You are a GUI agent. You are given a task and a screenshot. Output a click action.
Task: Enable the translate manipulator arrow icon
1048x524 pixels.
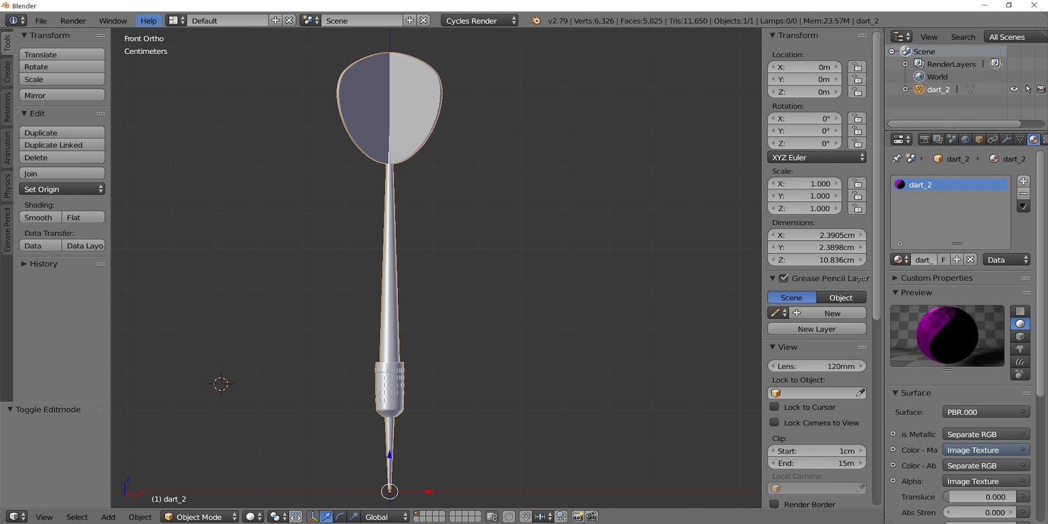coord(326,516)
